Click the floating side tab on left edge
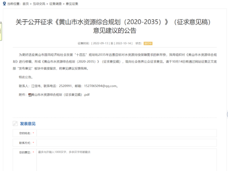The height and width of the screenshot is (171, 228). click(x=1, y=30)
